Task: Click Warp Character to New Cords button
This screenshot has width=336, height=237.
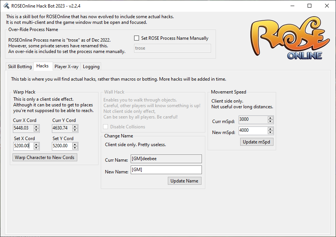Action: point(45,157)
